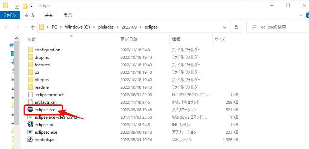Select the .eclipseproduct file name
The image size is (309, 149).
coord(49,94)
